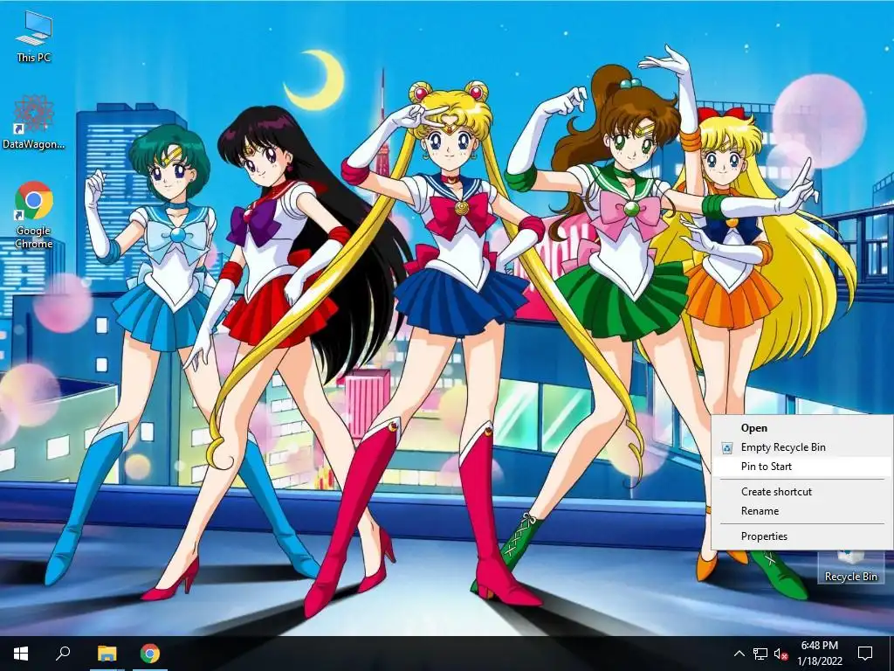
Task: Show hidden system tray icons
Action: [739, 654]
